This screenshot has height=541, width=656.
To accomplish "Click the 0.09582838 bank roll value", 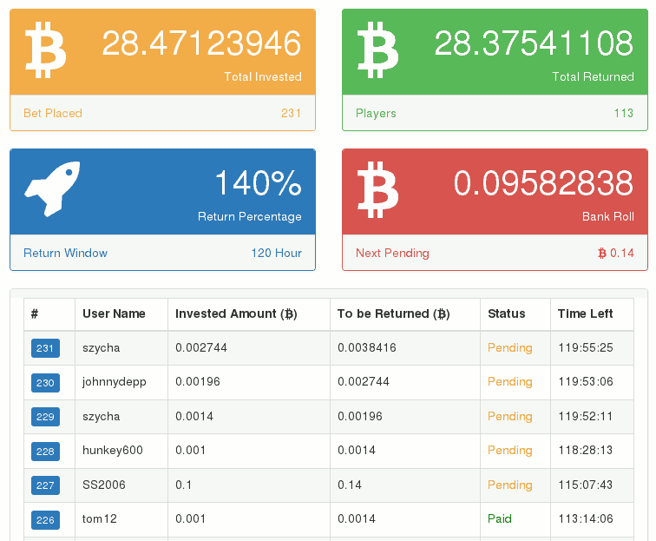I will point(543,183).
